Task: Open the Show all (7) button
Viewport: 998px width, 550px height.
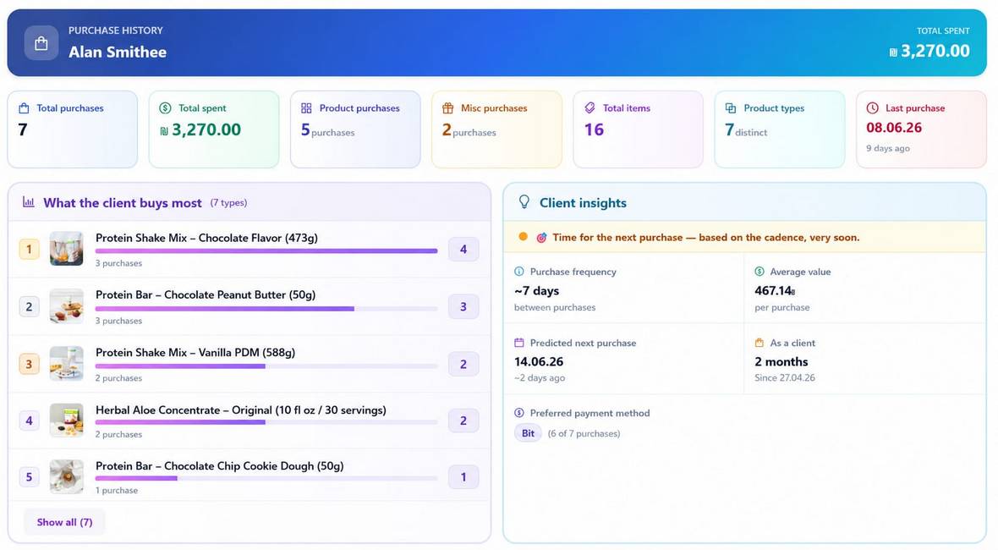Action: pos(64,522)
